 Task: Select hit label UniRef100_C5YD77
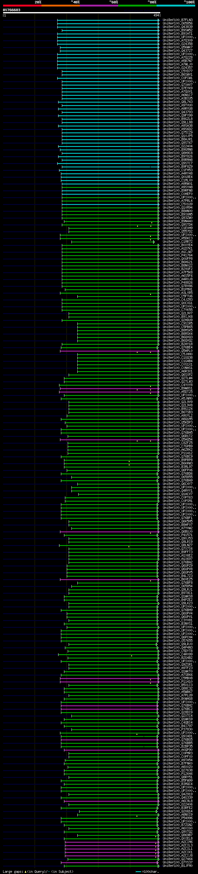(177, 71)
